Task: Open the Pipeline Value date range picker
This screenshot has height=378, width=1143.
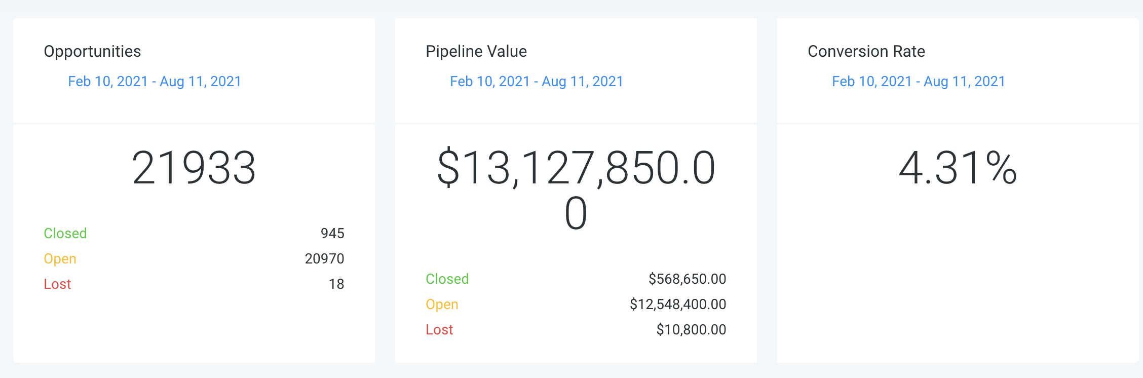Action: [537, 82]
